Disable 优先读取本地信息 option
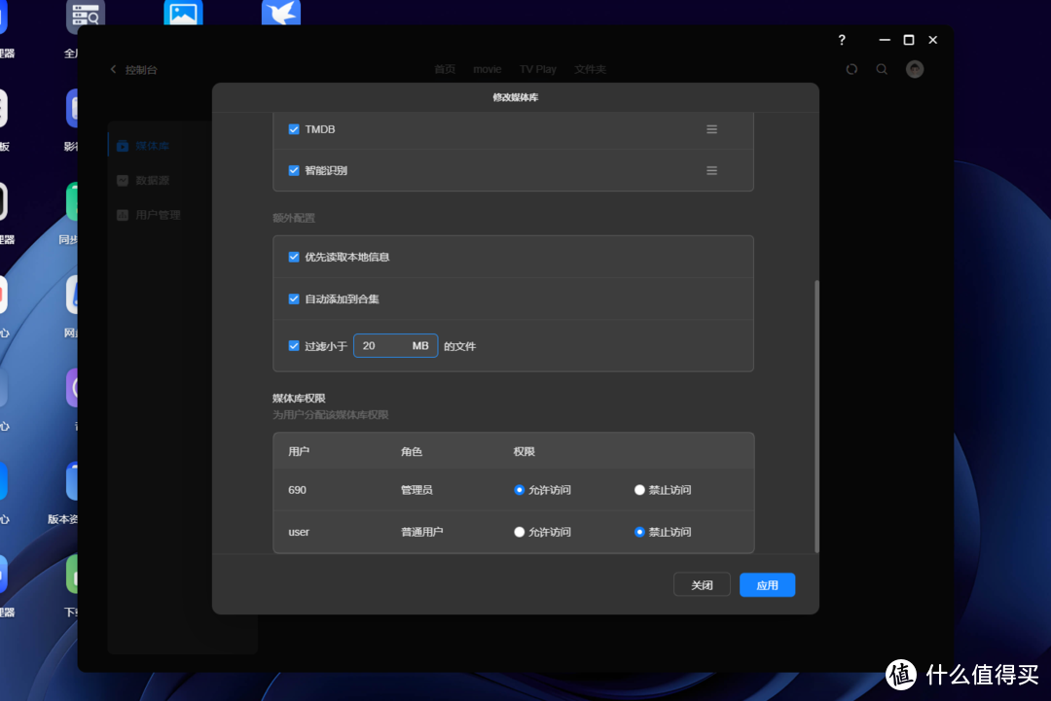The width and height of the screenshot is (1051, 701). [294, 257]
